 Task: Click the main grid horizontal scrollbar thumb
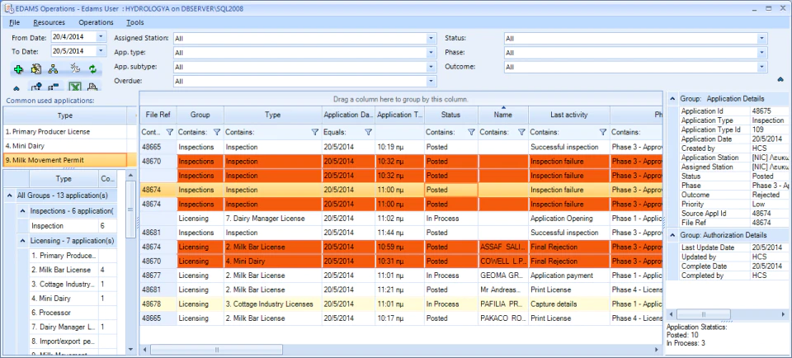pyautogui.click(x=217, y=350)
